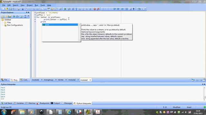Click the autocomplete list scrollbar
Viewport: 206px width, 115px height.
tap(79, 32)
